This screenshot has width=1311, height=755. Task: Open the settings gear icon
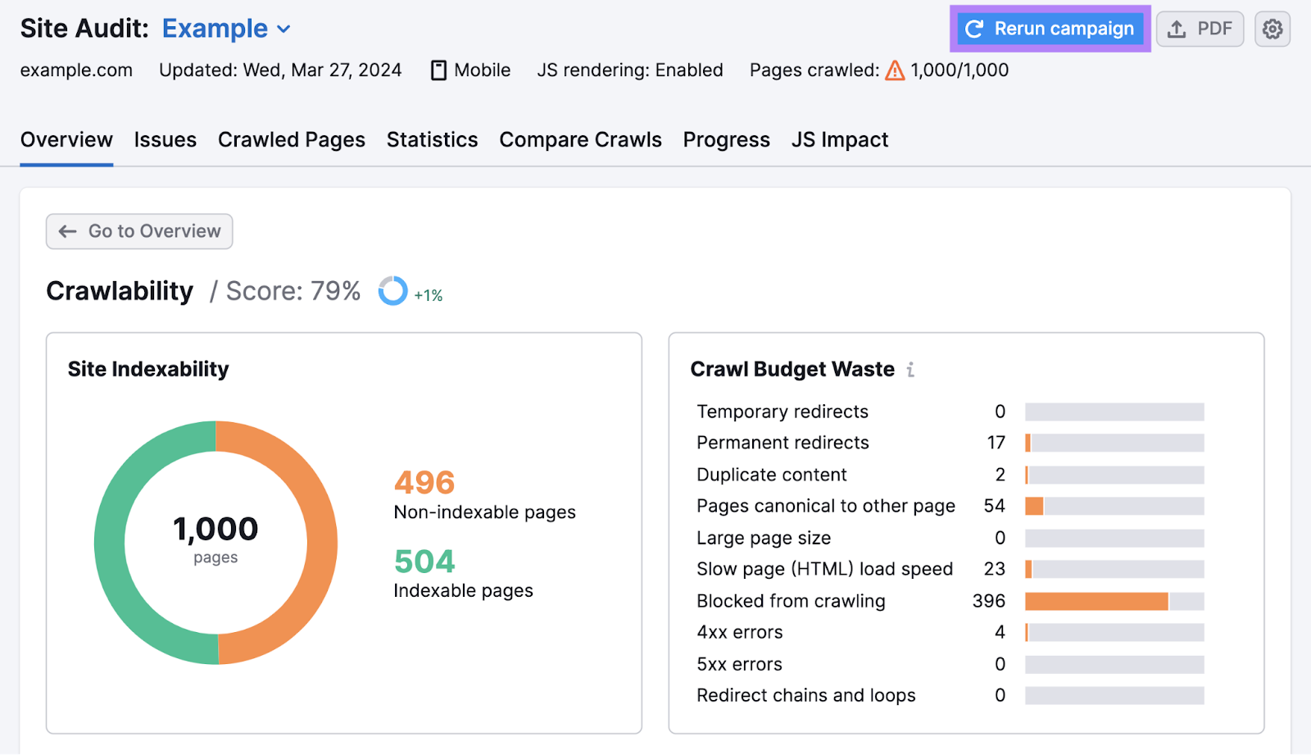coord(1272,28)
